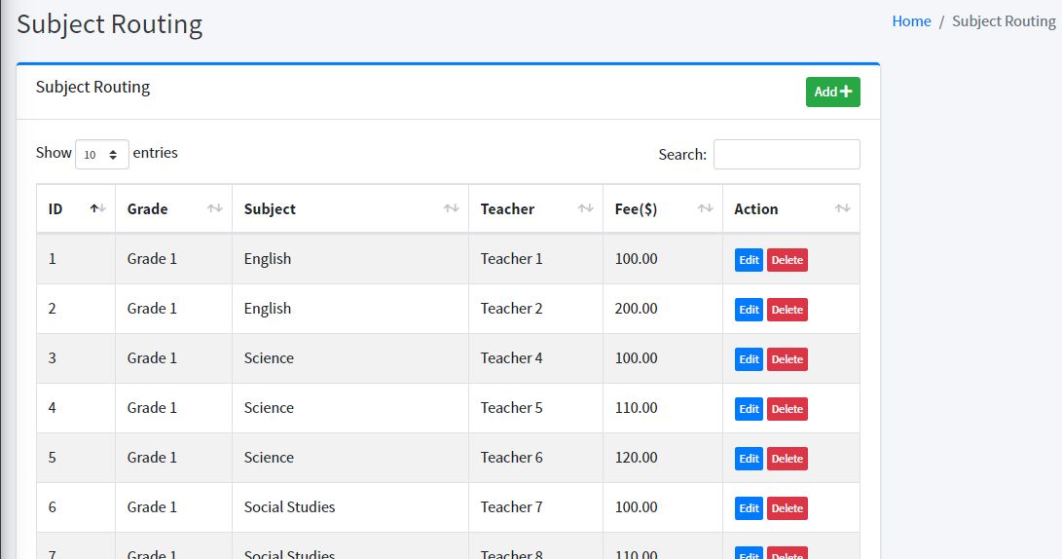This screenshot has height=559, width=1062.
Task: Click the green Add button
Action: 832,92
